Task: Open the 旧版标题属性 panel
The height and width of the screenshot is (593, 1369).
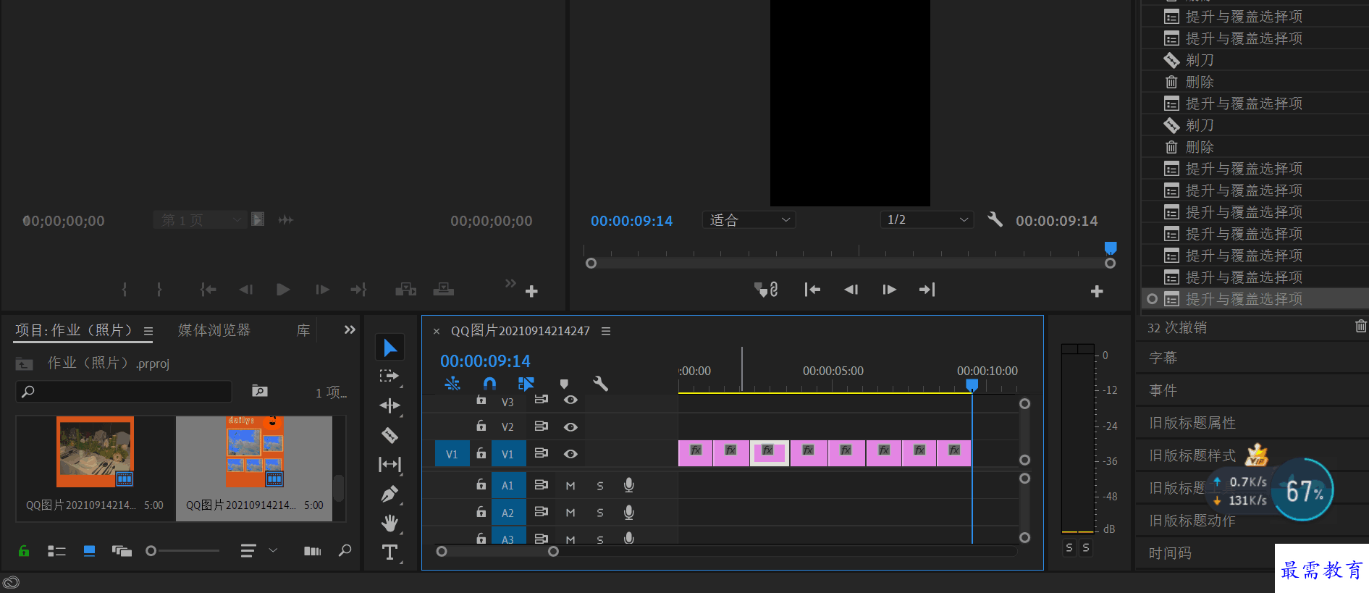Action: point(1192,423)
